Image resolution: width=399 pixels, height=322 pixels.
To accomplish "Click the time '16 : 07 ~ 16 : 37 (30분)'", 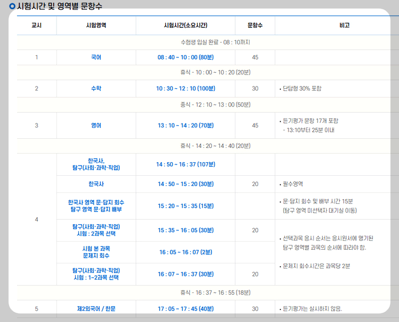I will 185,274.
